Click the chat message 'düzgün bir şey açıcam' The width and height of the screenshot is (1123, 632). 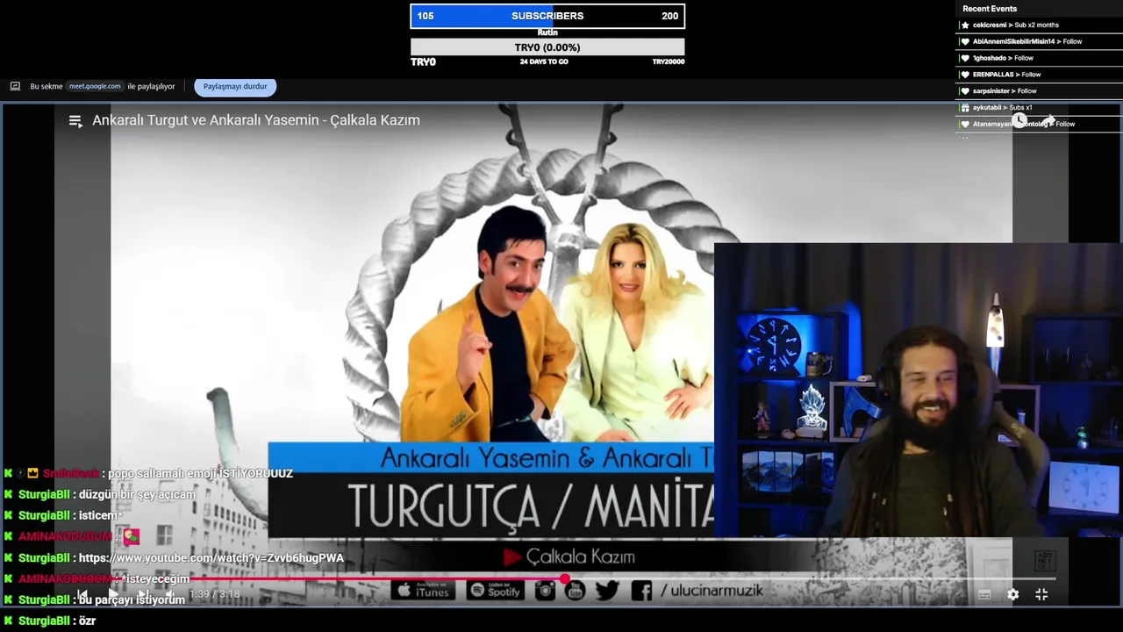[x=137, y=494]
